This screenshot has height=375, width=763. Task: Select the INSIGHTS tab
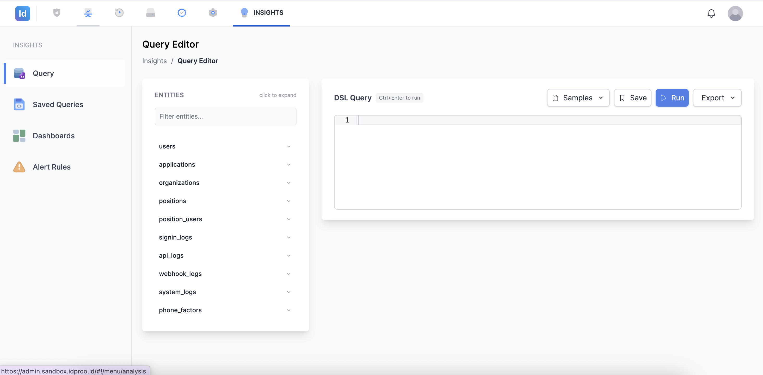point(261,13)
